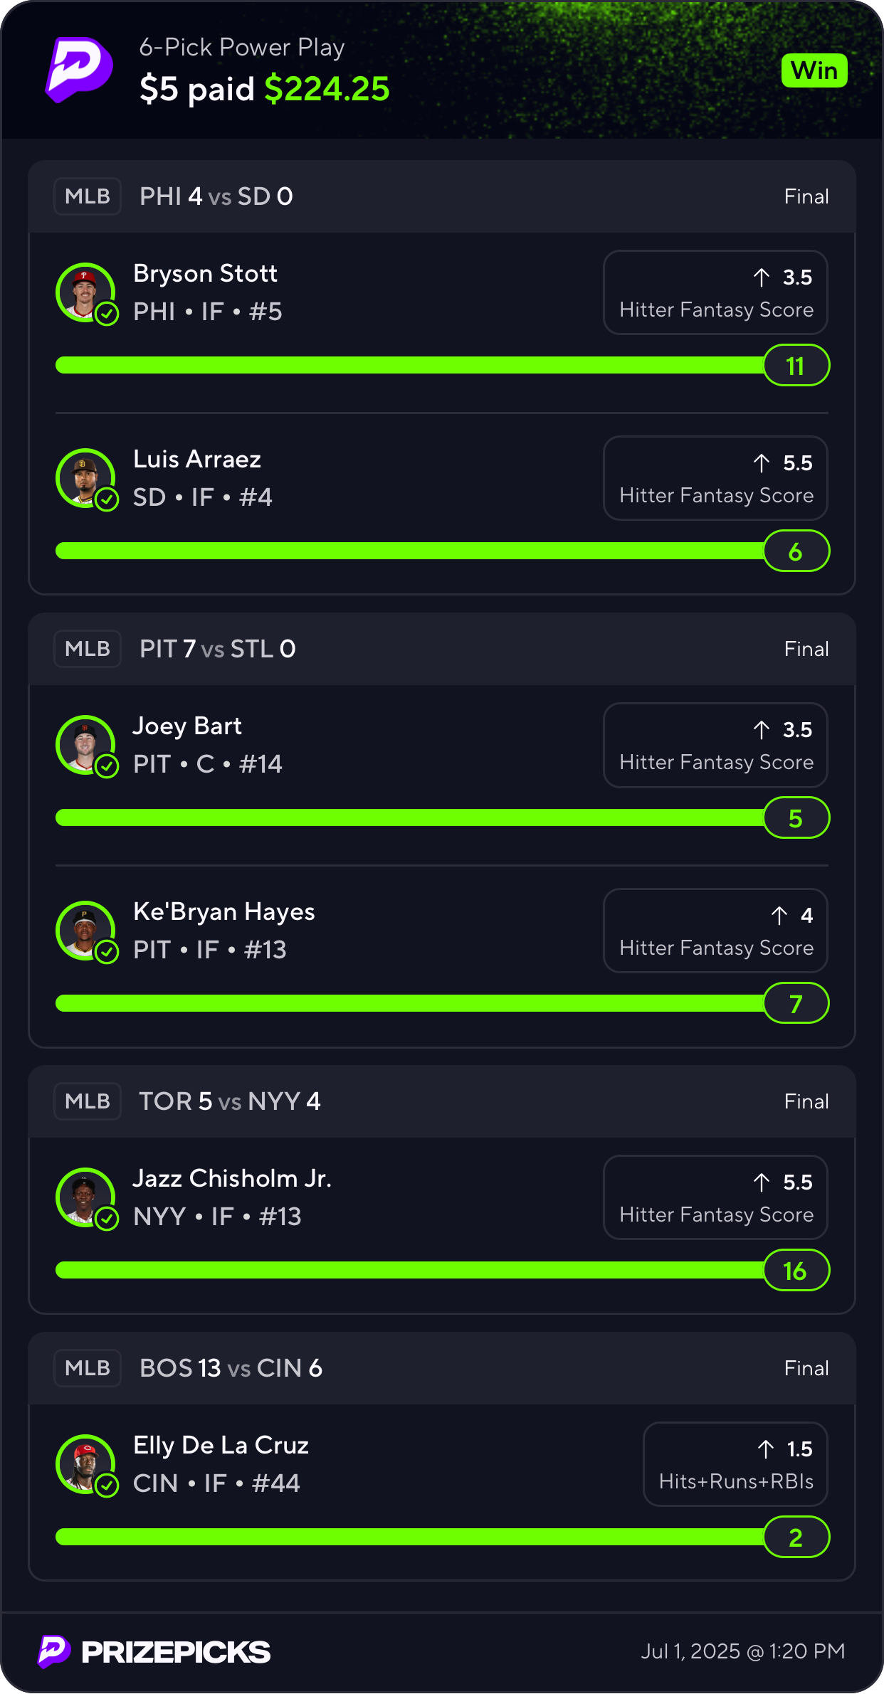Click the green Win badge
The width and height of the screenshot is (884, 1694).
pyautogui.click(x=814, y=70)
